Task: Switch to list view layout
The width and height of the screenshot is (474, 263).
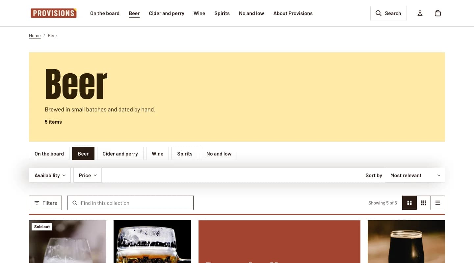Action: [438, 203]
